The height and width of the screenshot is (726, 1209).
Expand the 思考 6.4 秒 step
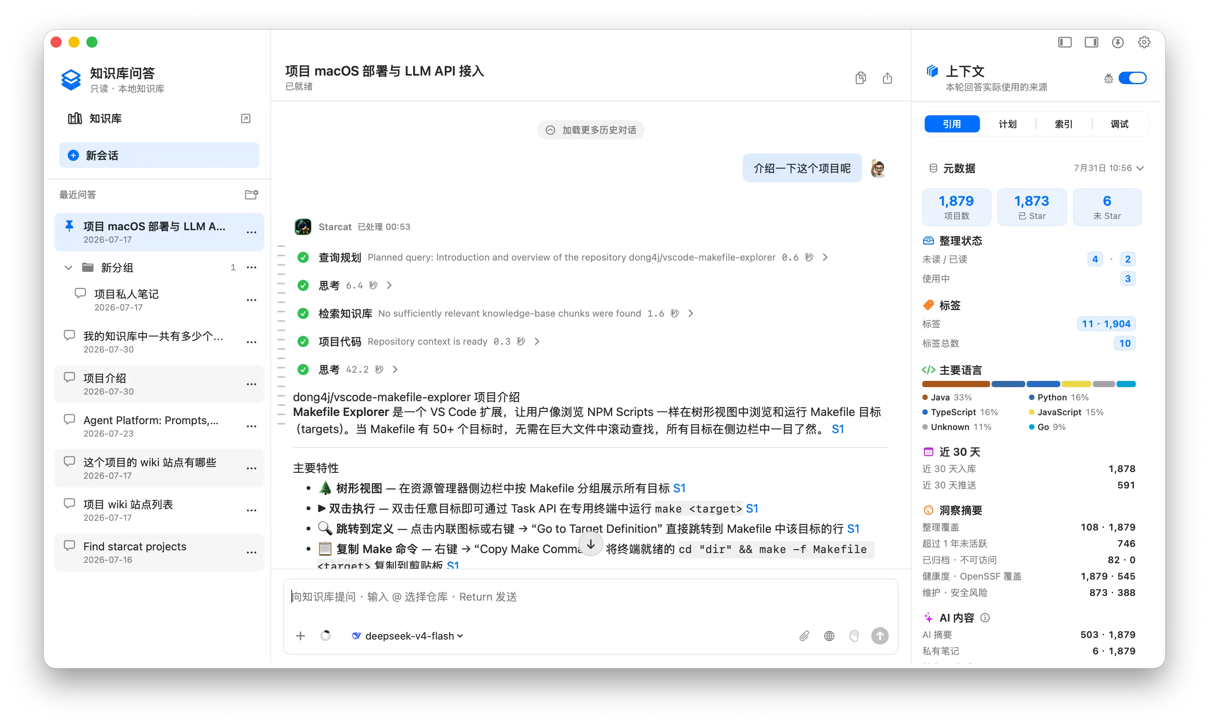(389, 285)
